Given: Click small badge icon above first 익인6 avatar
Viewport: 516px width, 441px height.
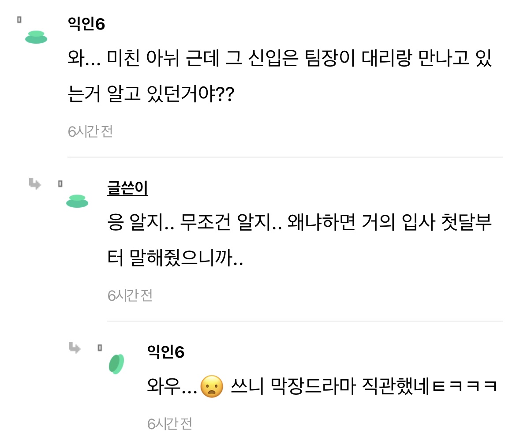Looking at the screenshot, I should tap(19, 20).
